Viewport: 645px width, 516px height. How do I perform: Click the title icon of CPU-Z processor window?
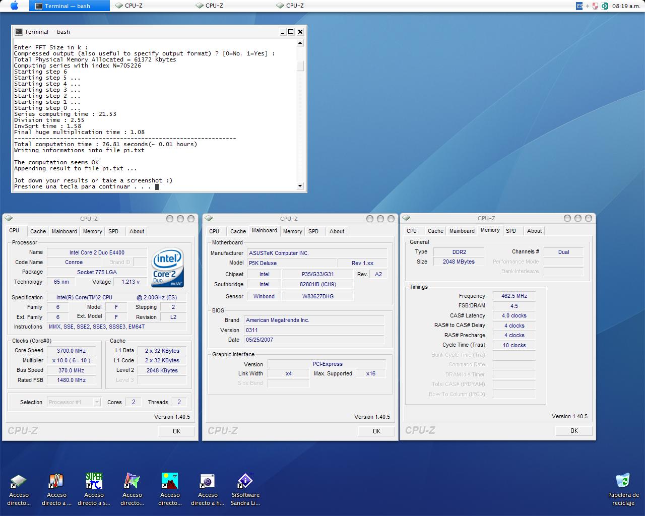pyautogui.click(x=9, y=218)
